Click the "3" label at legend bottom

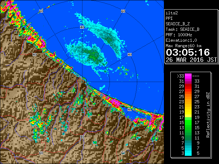point(183,153)
